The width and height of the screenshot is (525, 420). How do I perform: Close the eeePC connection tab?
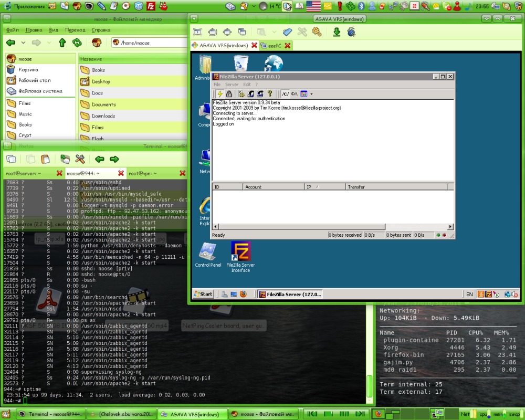287,45
